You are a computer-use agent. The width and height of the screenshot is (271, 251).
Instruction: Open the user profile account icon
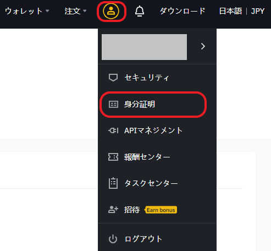(111, 11)
